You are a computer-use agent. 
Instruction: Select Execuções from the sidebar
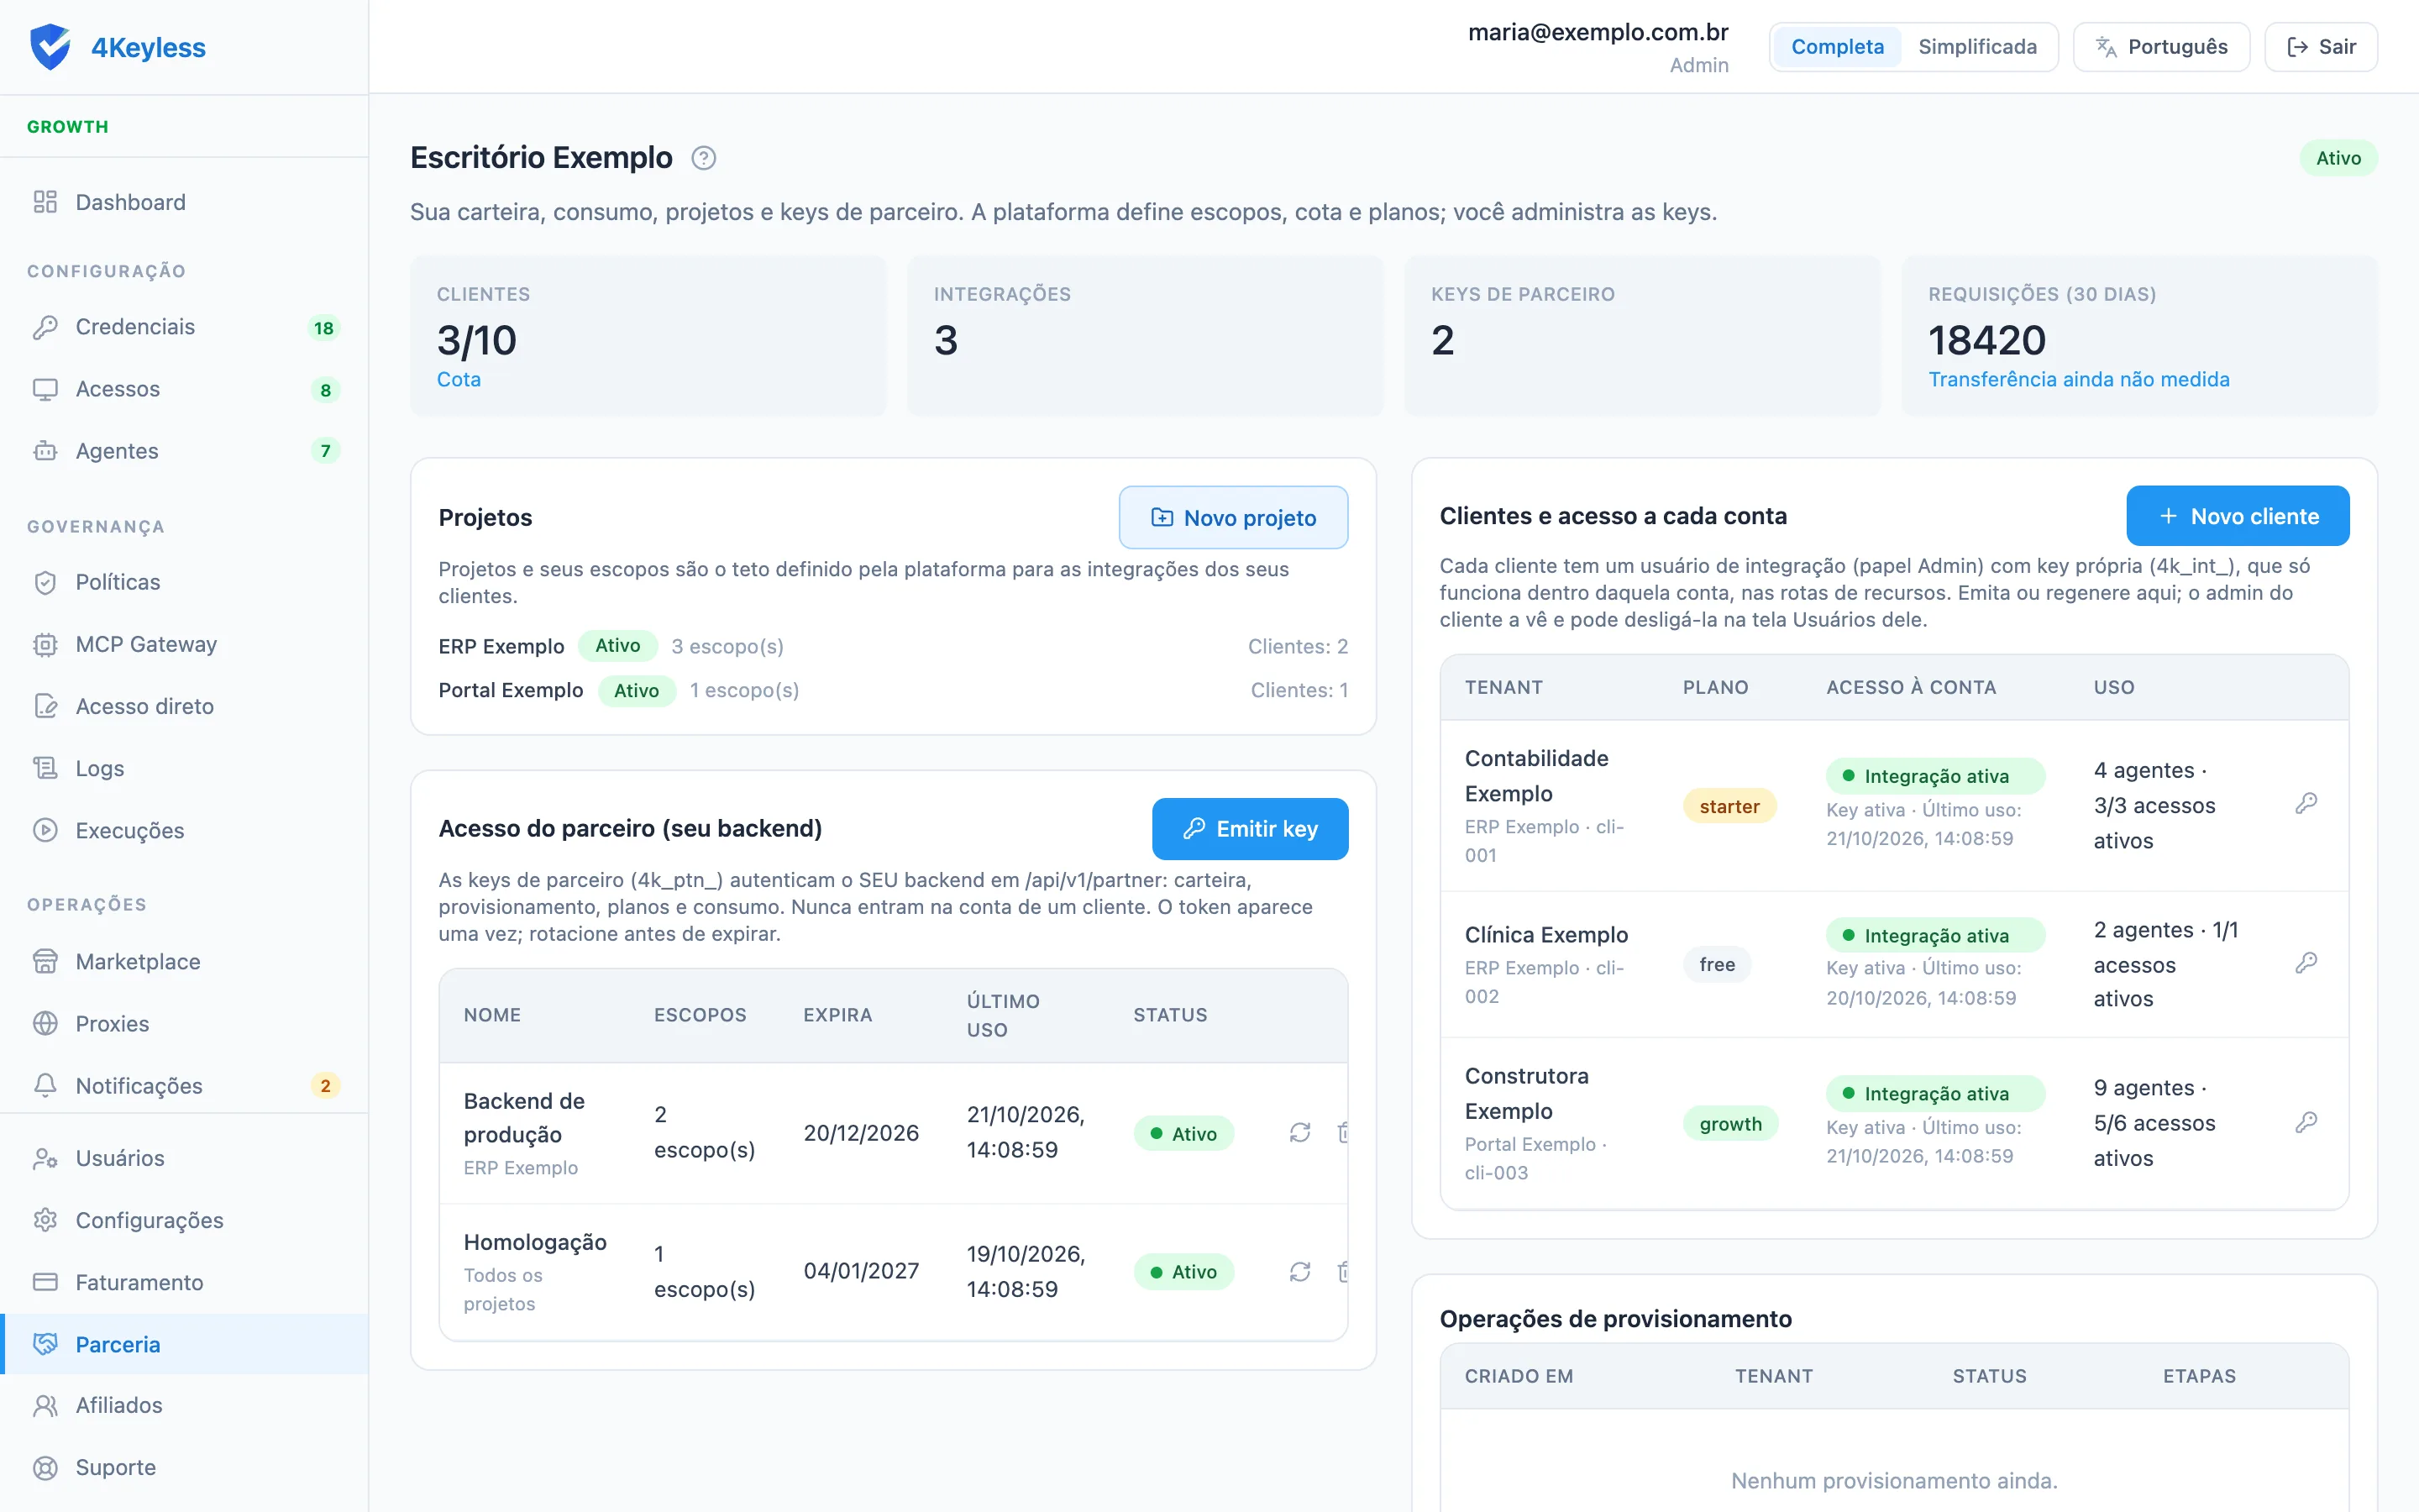184,830
